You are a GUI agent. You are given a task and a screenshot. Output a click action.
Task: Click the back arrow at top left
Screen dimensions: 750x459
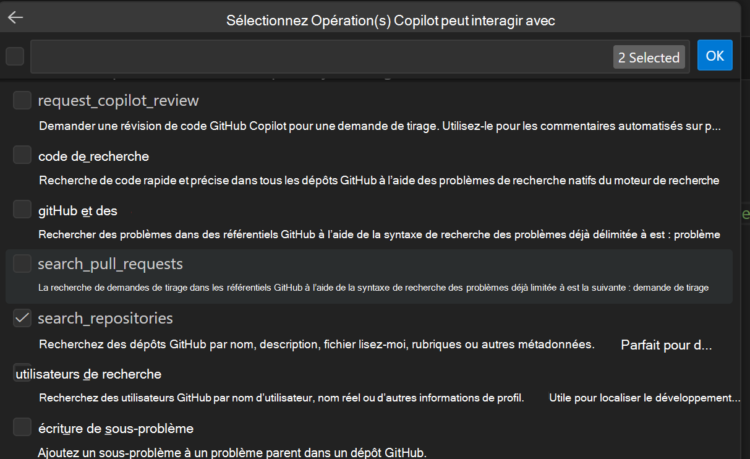(14, 17)
